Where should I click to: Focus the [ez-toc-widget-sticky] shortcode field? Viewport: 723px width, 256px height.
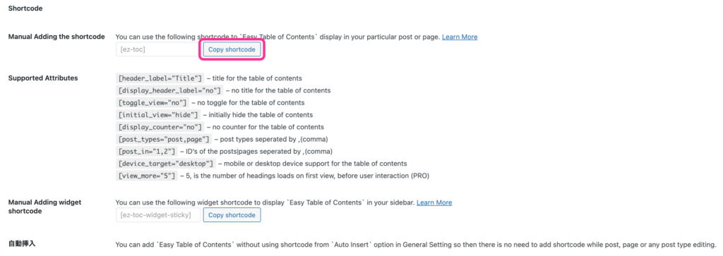click(158, 215)
